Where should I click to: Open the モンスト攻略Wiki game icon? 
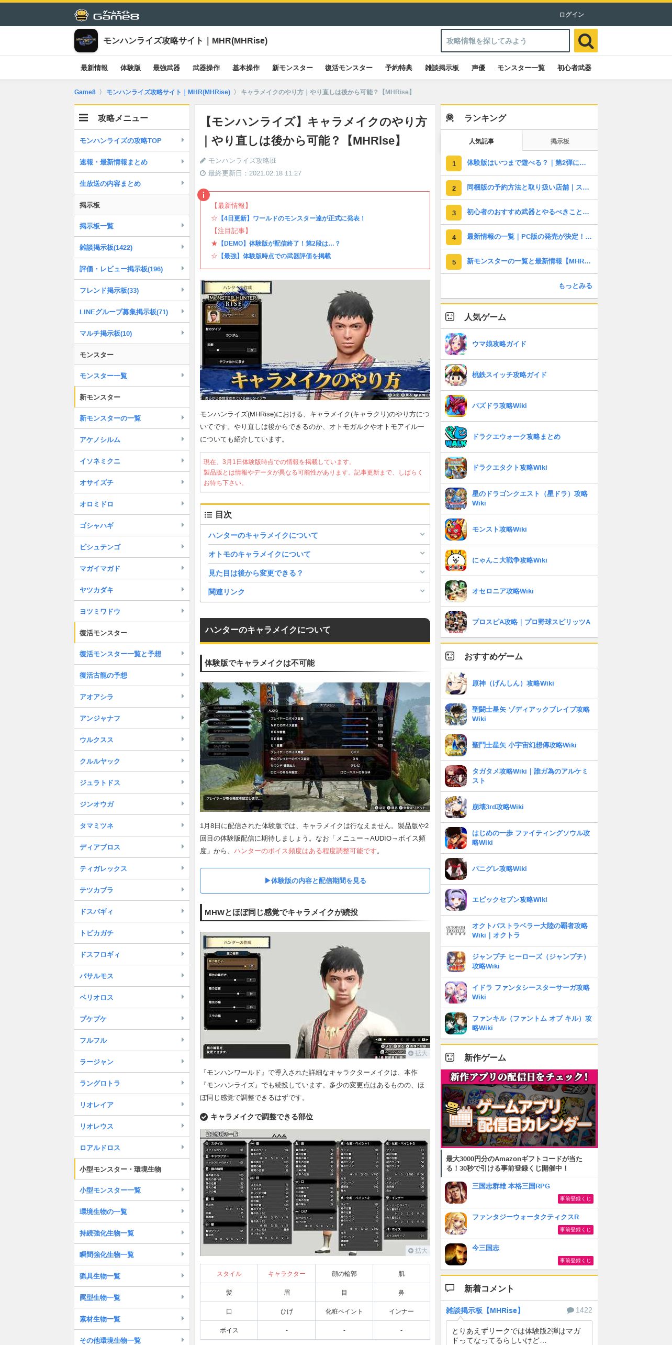(x=456, y=530)
